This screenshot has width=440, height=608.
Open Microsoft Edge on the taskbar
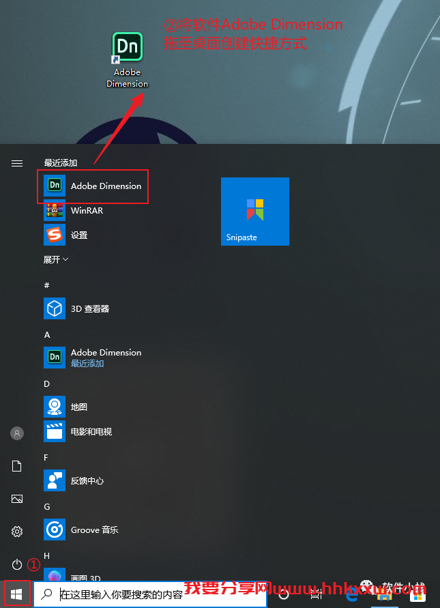coord(351,594)
